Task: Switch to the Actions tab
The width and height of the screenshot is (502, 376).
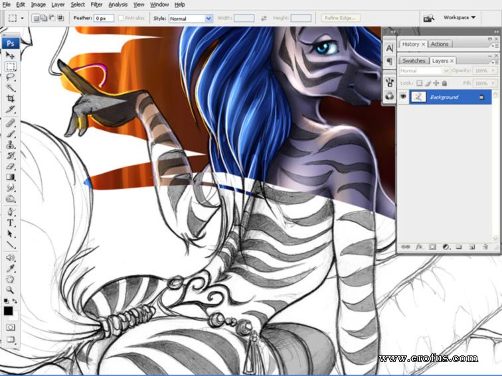Action: click(440, 44)
